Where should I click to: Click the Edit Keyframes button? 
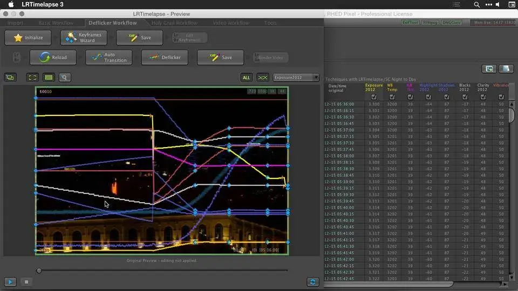tap(189, 38)
